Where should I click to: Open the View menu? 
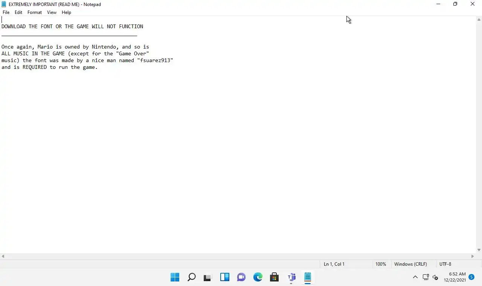52,12
